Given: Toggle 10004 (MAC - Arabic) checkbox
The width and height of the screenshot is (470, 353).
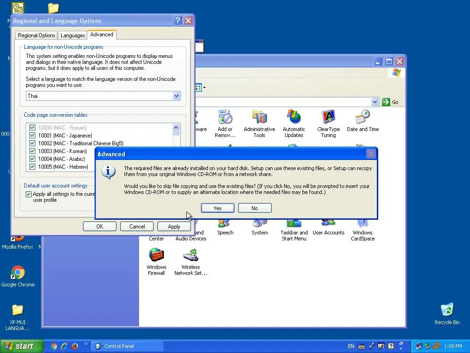Looking at the screenshot, I should pyautogui.click(x=33, y=159).
